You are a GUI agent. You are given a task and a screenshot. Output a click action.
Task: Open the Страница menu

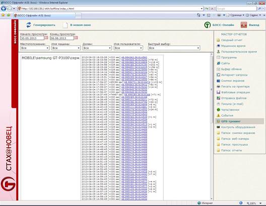tap(235, 15)
